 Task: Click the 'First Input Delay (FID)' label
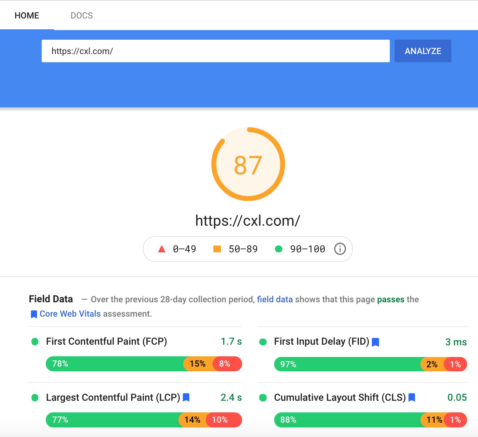pyautogui.click(x=321, y=341)
